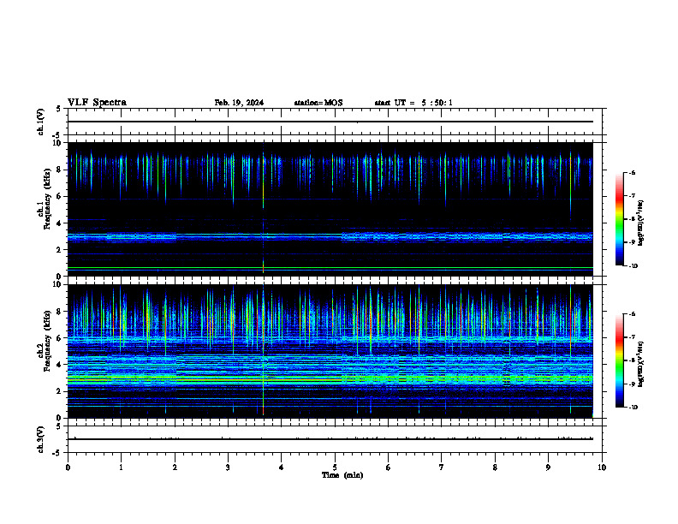Image resolution: width=678 pixels, height=524 pixels.
Task: Click the "Time (min)" x-axis label
Action: (342, 475)
